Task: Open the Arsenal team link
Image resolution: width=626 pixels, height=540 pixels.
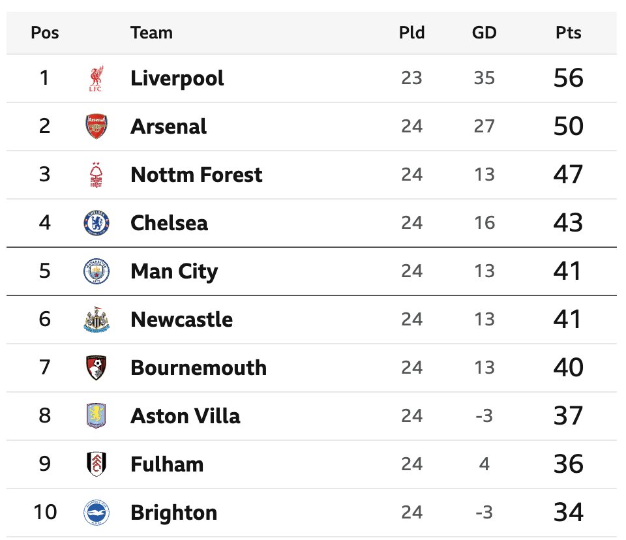Action: (x=168, y=127)
